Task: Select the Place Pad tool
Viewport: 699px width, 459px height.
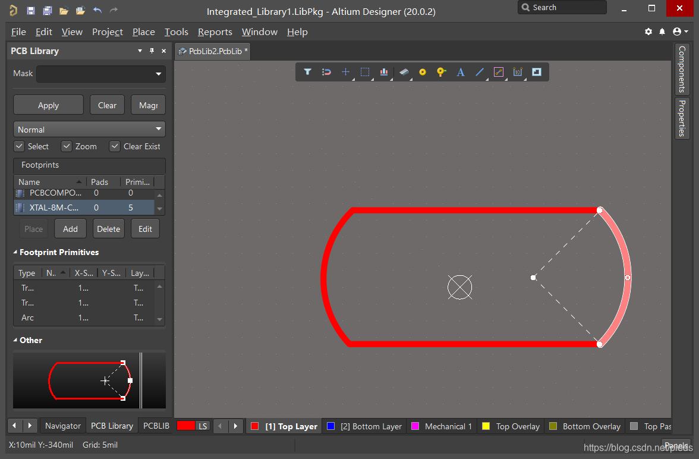Action: 423,72
